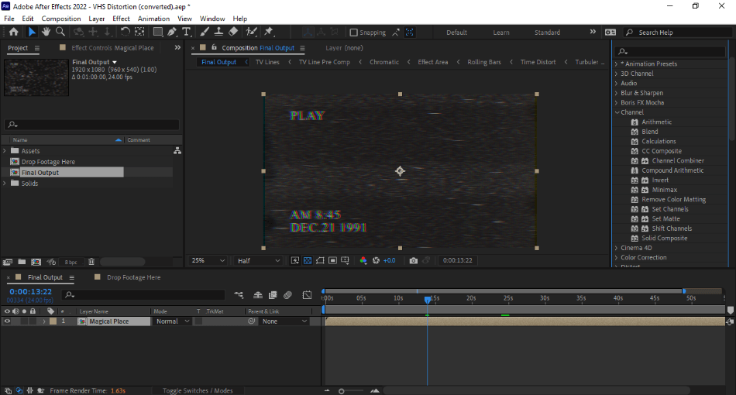Enable the Snapping checkbox
Viewport: 736px width, 395px height.
tap(354, 33)
